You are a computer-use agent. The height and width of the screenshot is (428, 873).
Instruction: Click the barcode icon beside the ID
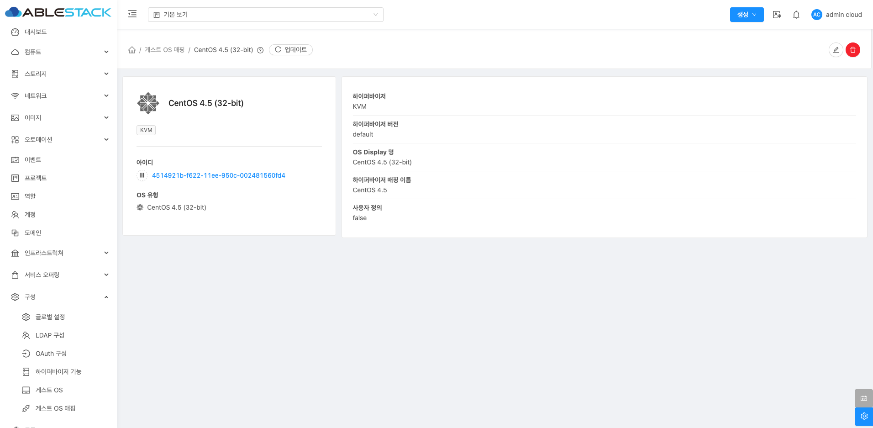(142, 175)
